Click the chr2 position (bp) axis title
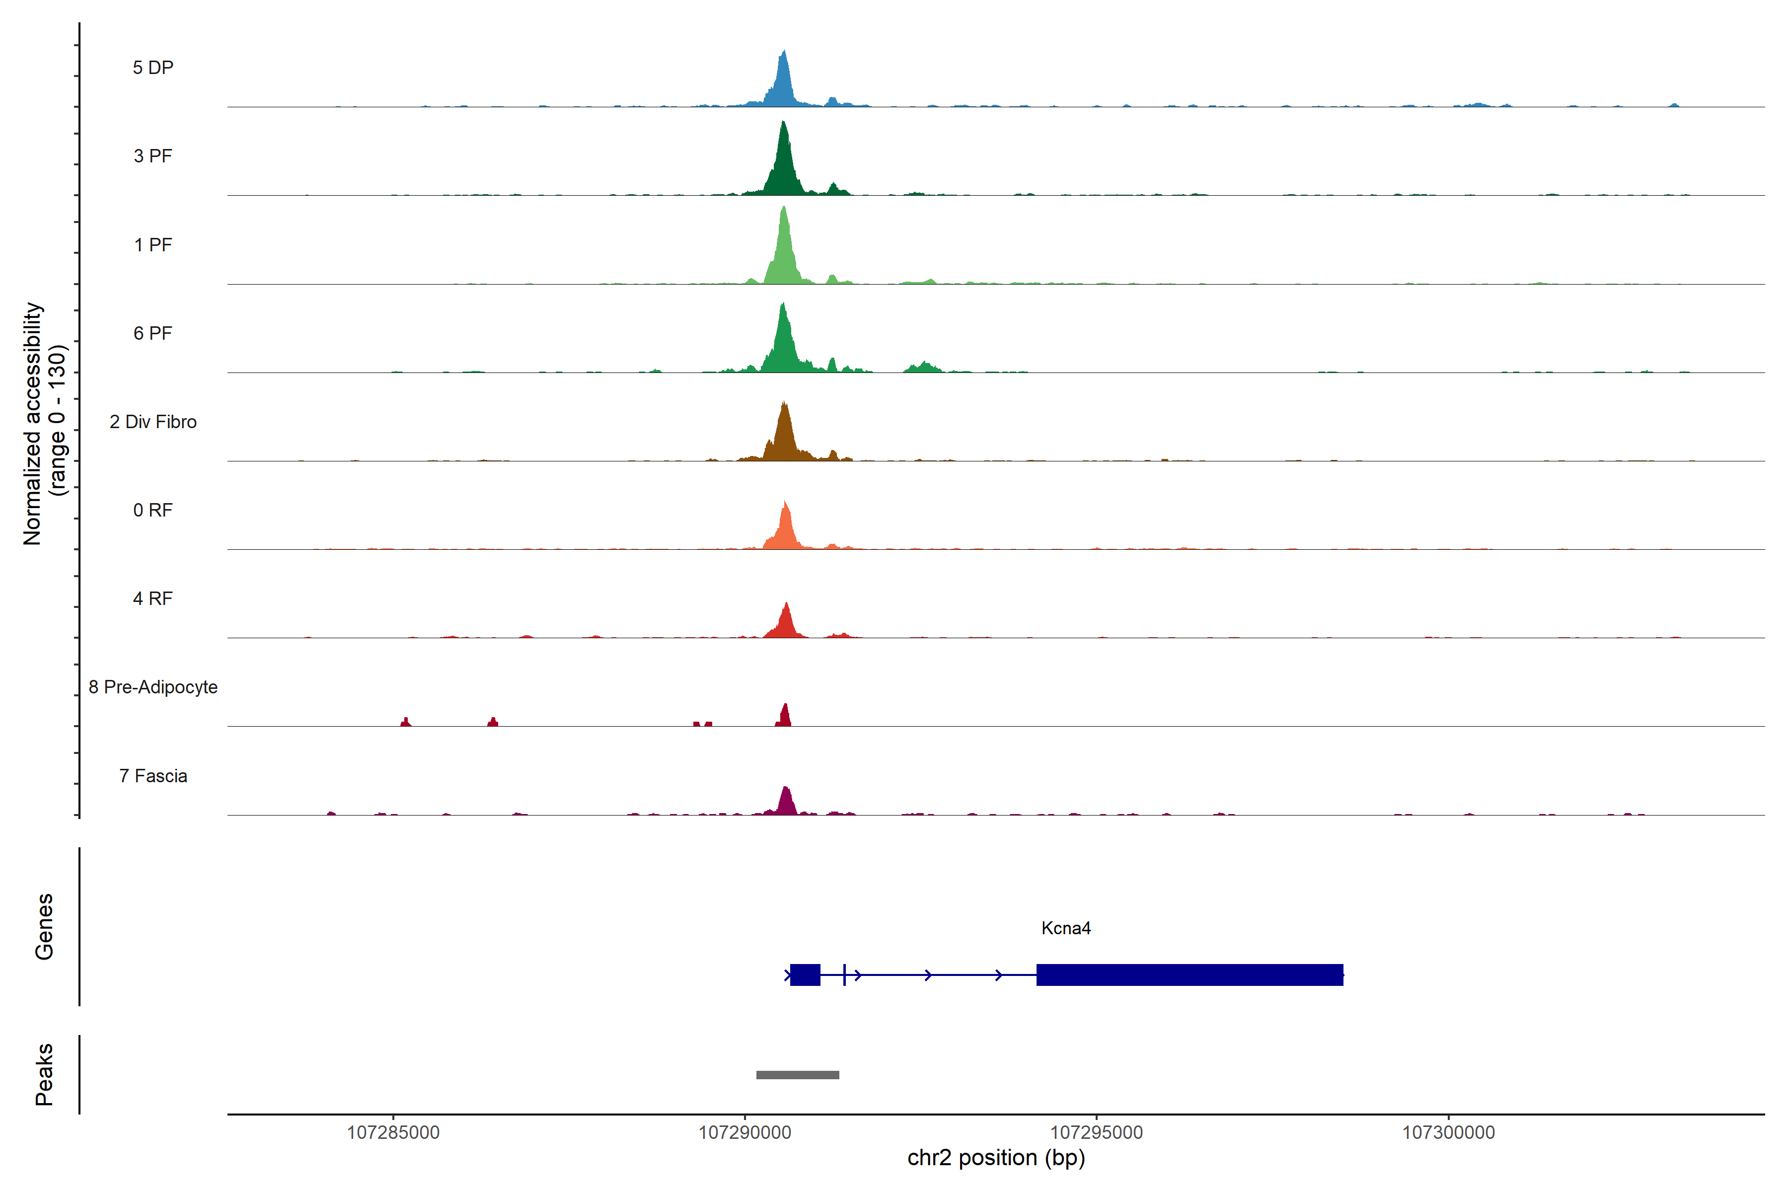Viewport: 1788px width, 1192px height. [x=996, y=1158]
